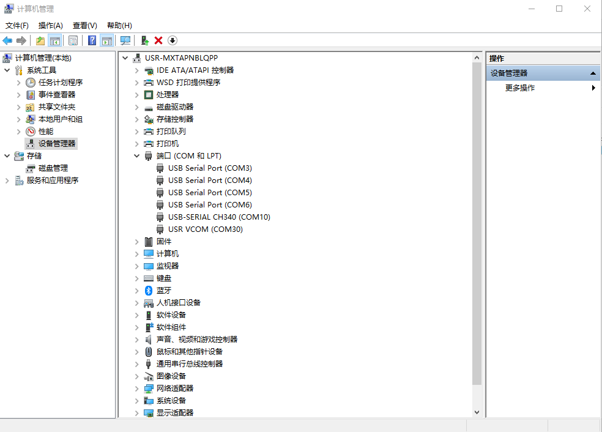
Task: Click the Up One Level folder icon
Action: 40,40
